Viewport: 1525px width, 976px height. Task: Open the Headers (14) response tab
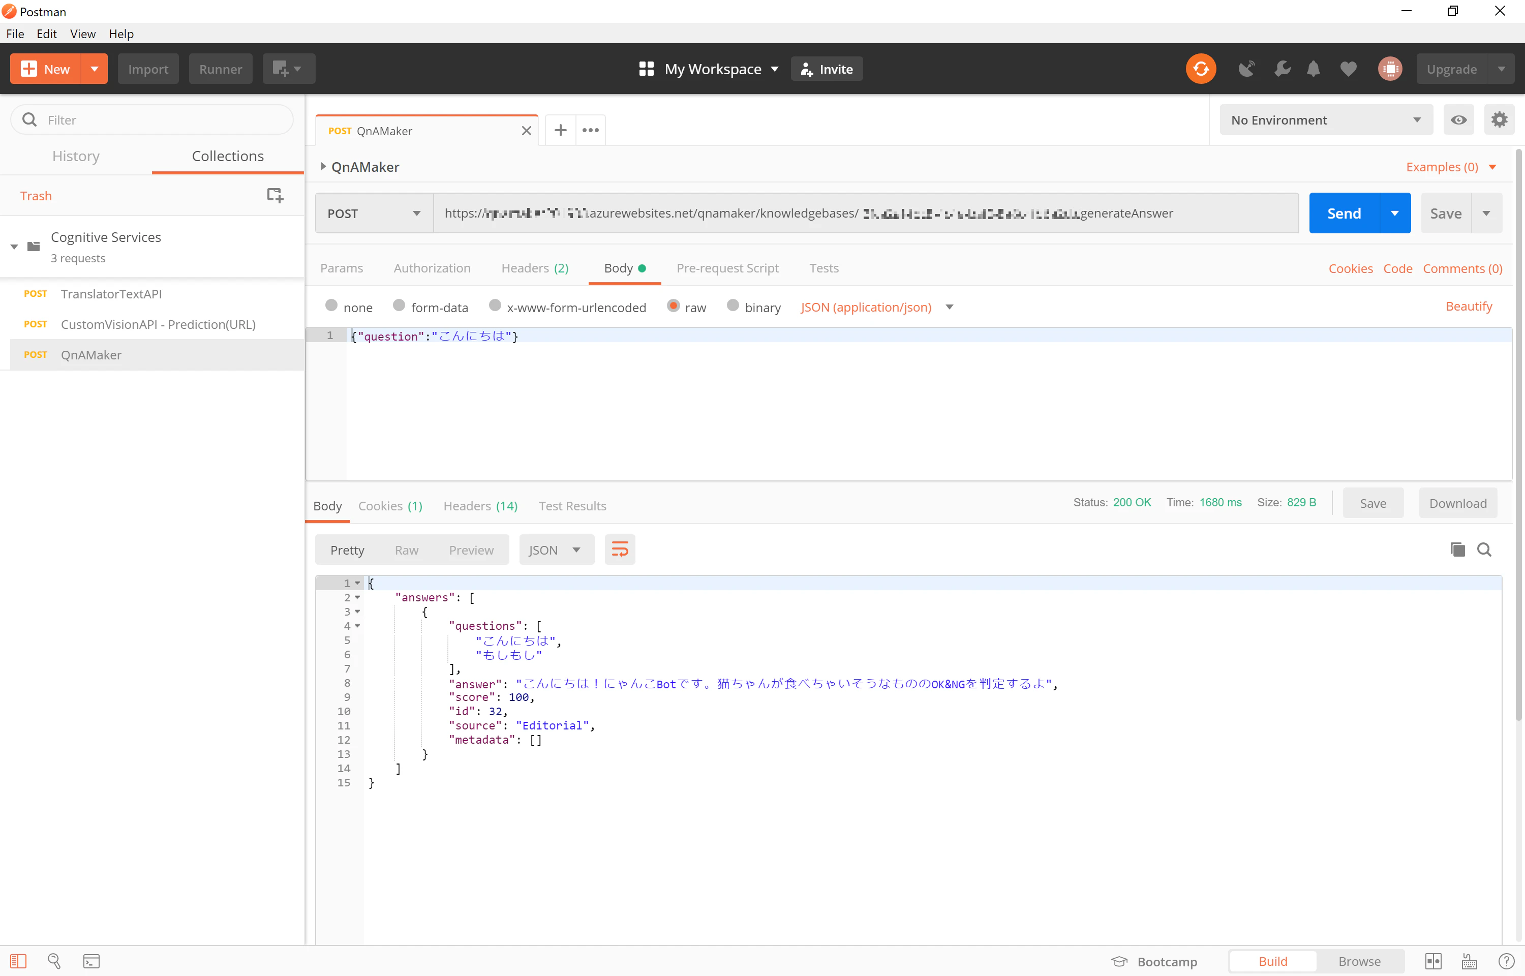click(x=480, y=506)
